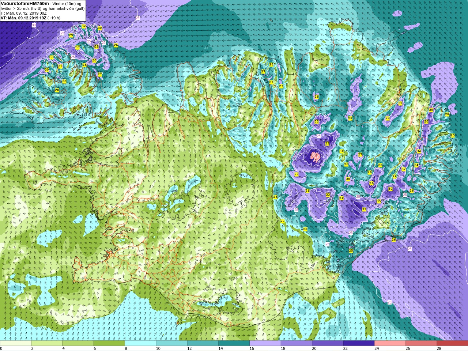Click the color scale tick label '24'

pos(377,348)
